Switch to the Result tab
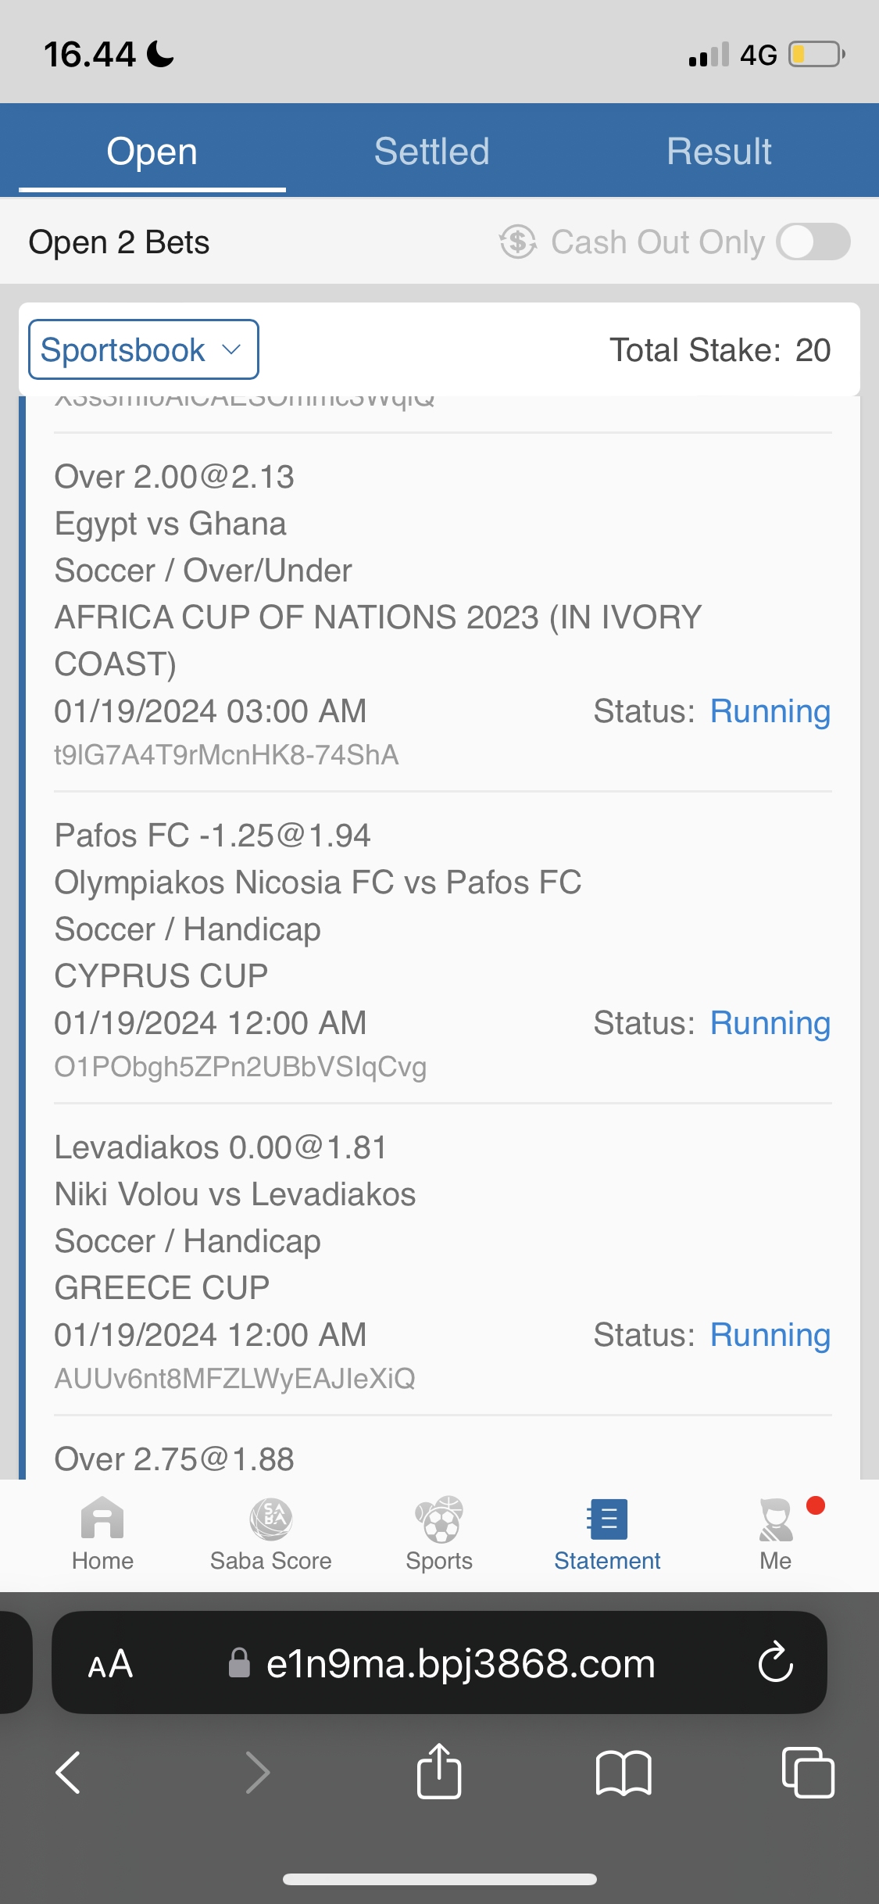Screen dimensions: 879x1904 [719, 151]
